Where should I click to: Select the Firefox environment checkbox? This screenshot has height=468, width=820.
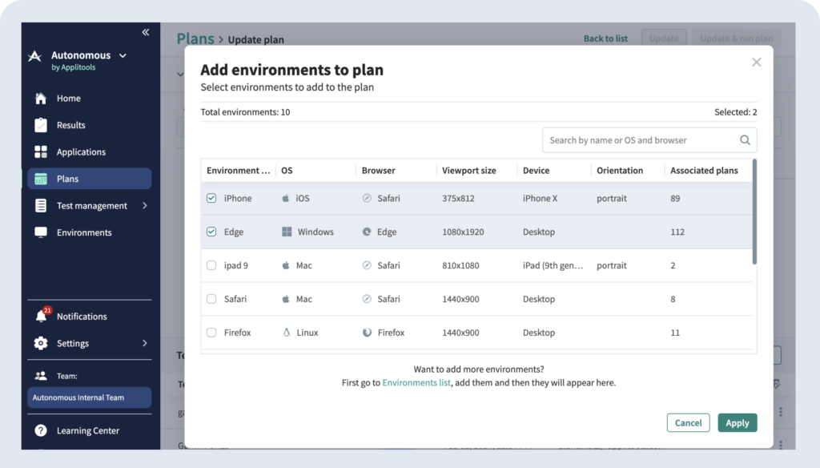click(x=211, y=333)
